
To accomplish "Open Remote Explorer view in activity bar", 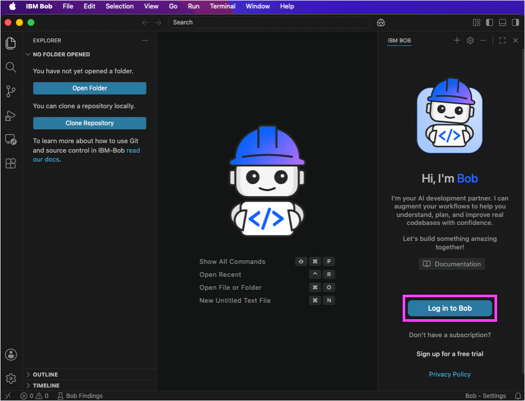I will [x=10, y=139].
